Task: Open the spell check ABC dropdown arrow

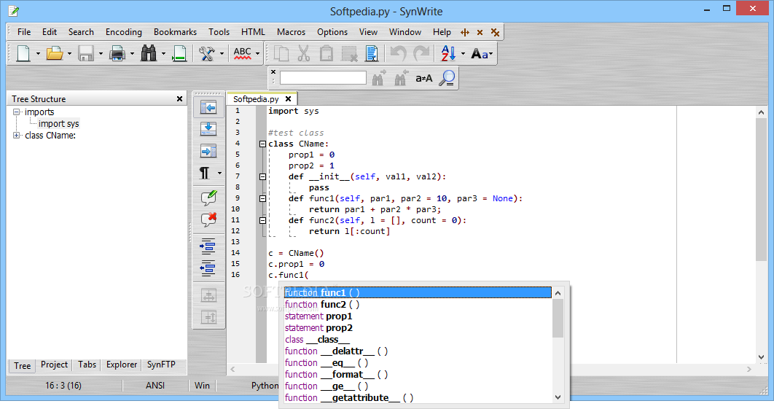Action: coord(258,54)
